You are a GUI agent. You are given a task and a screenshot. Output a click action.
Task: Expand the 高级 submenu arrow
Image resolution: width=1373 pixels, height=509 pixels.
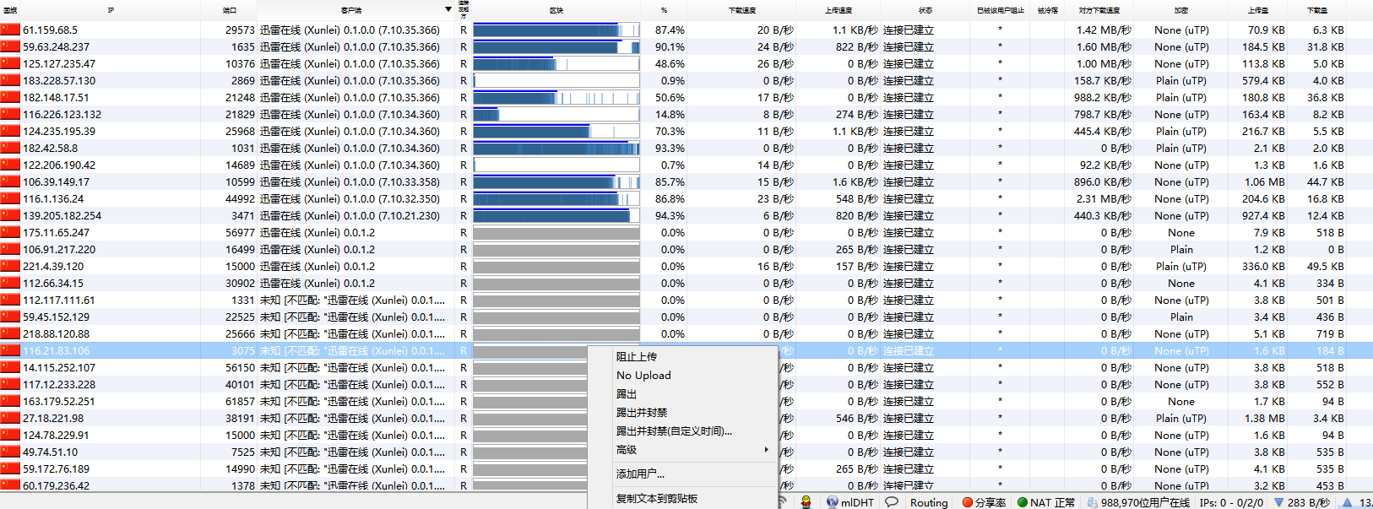tap(767, 450)
